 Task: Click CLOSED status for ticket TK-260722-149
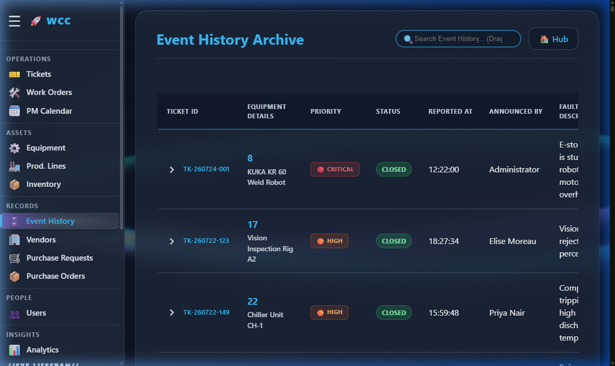pos(394,313)
